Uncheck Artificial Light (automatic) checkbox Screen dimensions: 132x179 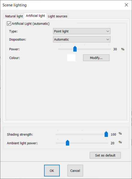click(9, 24)
